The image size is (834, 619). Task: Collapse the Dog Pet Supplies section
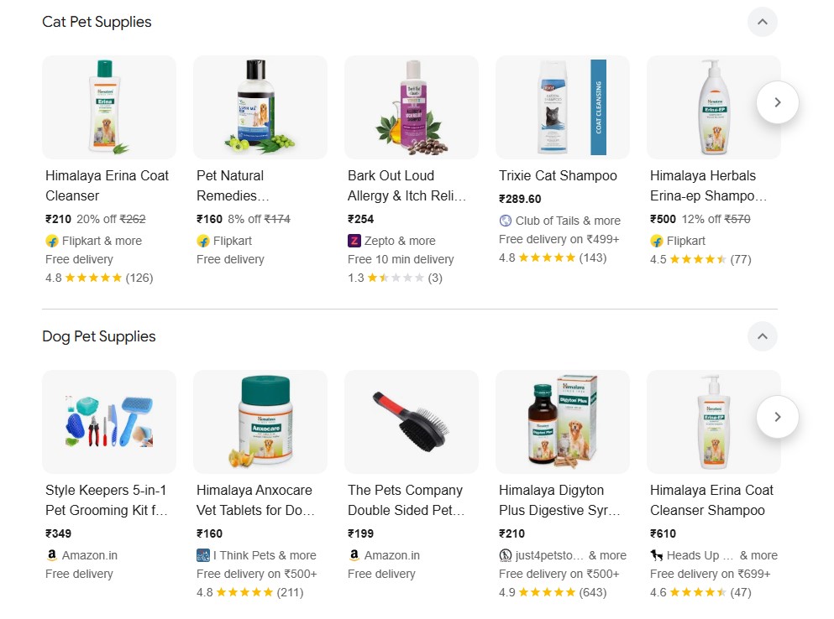pyautogui.click(x=762, y=336)
